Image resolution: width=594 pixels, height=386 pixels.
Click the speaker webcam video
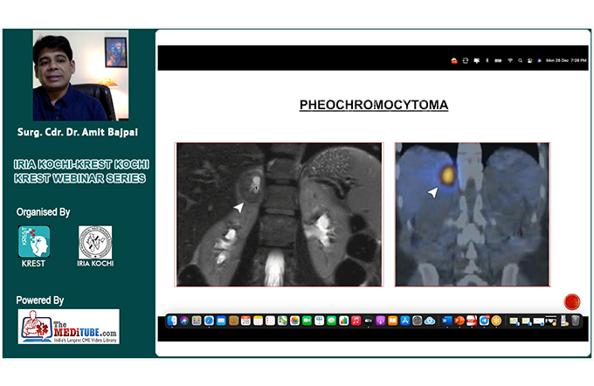80,75
